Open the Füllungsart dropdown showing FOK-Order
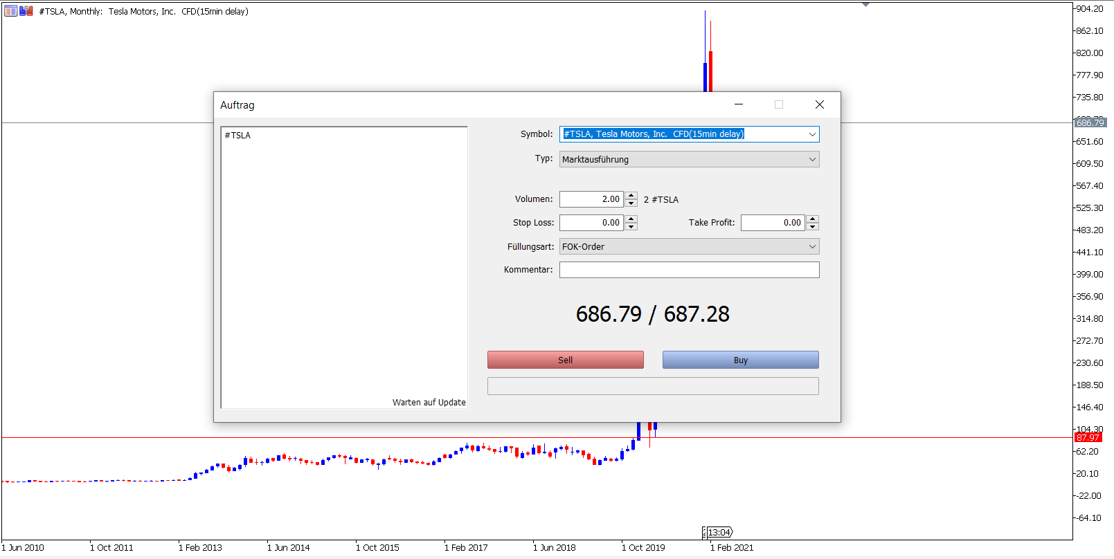Image resolution: width=1114 pixels, height=559 pixels. tap(689, 246)
